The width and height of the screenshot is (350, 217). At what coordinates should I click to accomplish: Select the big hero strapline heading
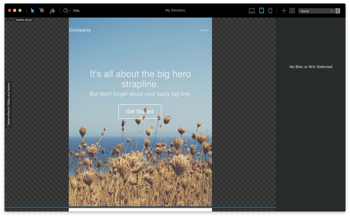(140, 79)
